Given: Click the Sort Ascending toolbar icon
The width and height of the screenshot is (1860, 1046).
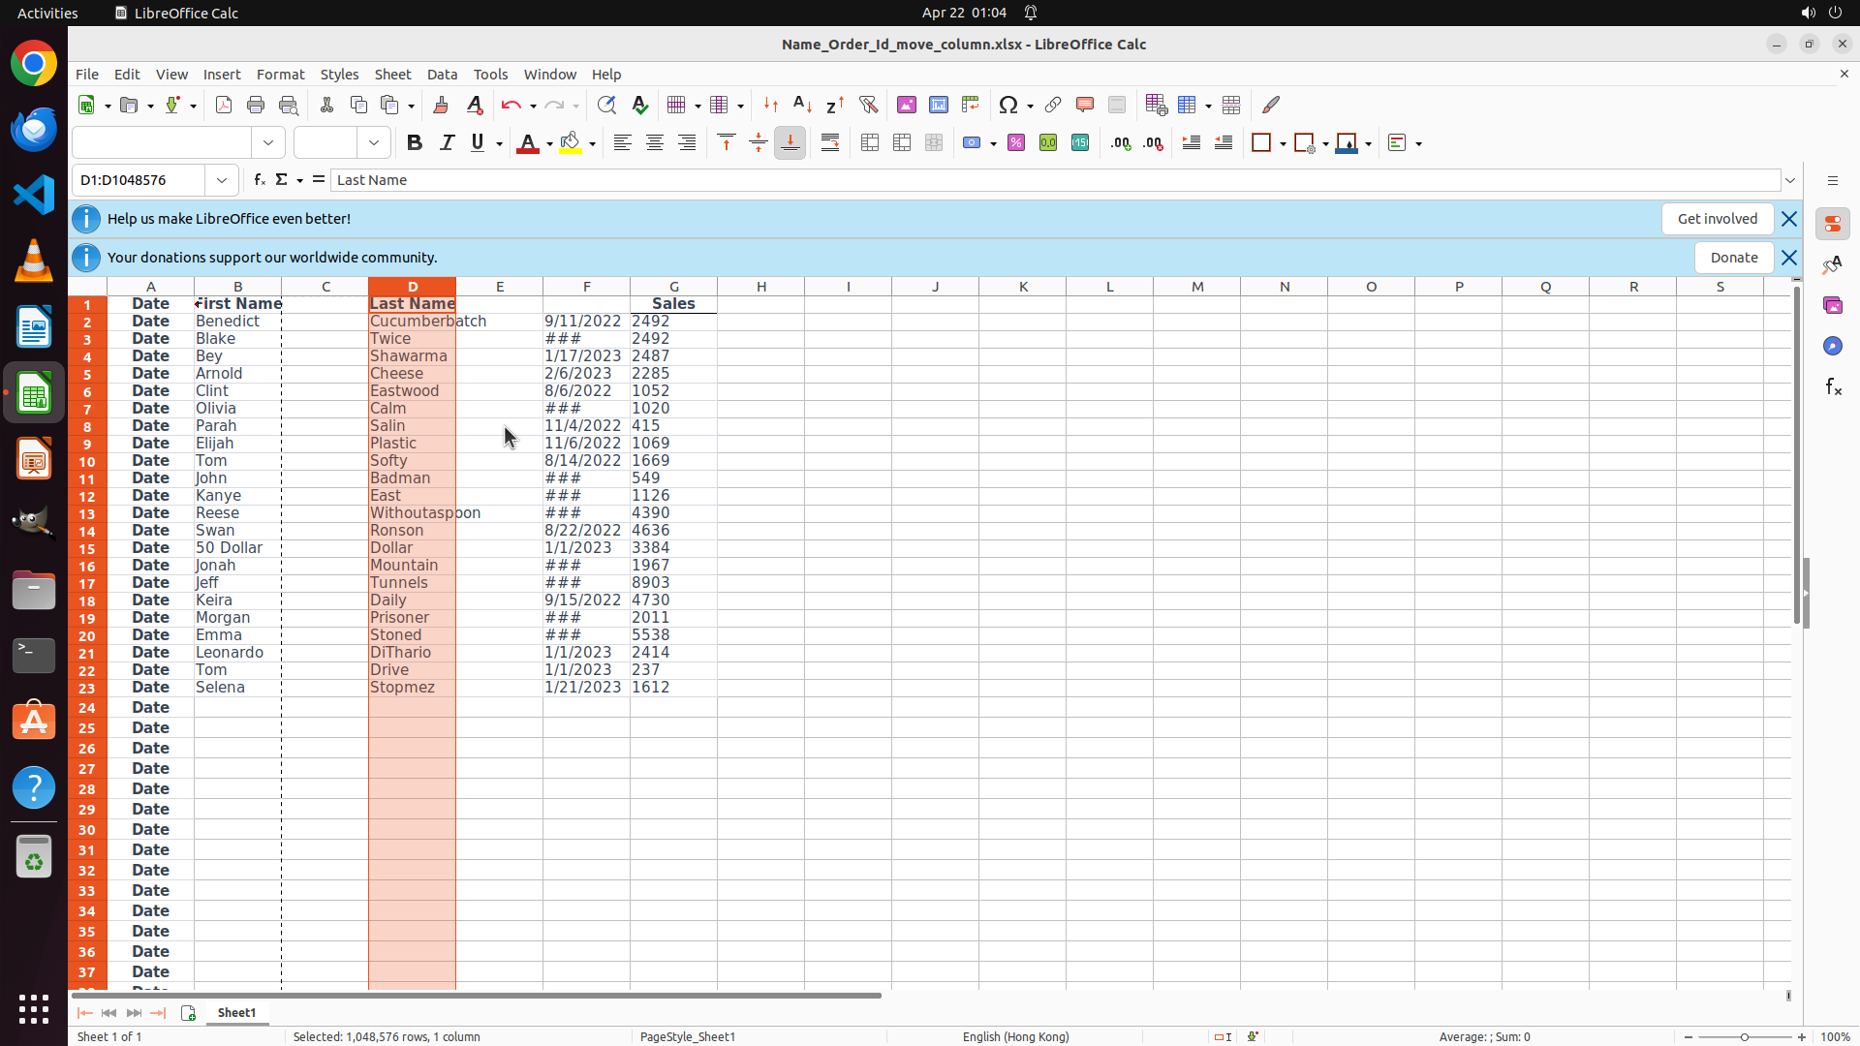Looking at the screenshot, I should pyautogui.click(x=802, y=105).
